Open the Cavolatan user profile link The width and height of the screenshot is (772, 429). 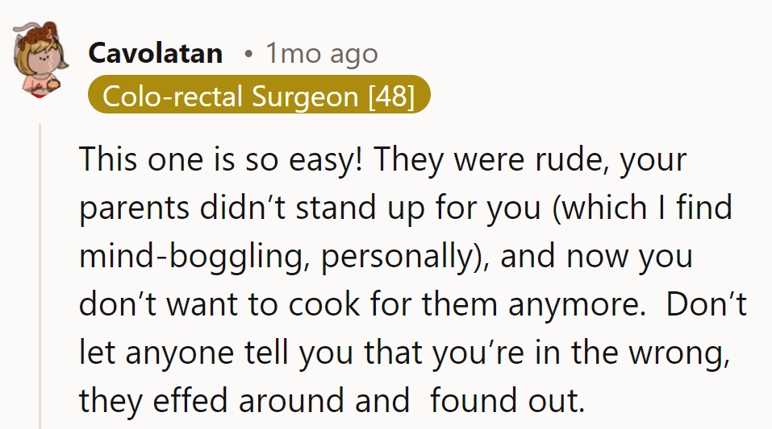coord(155,54)
